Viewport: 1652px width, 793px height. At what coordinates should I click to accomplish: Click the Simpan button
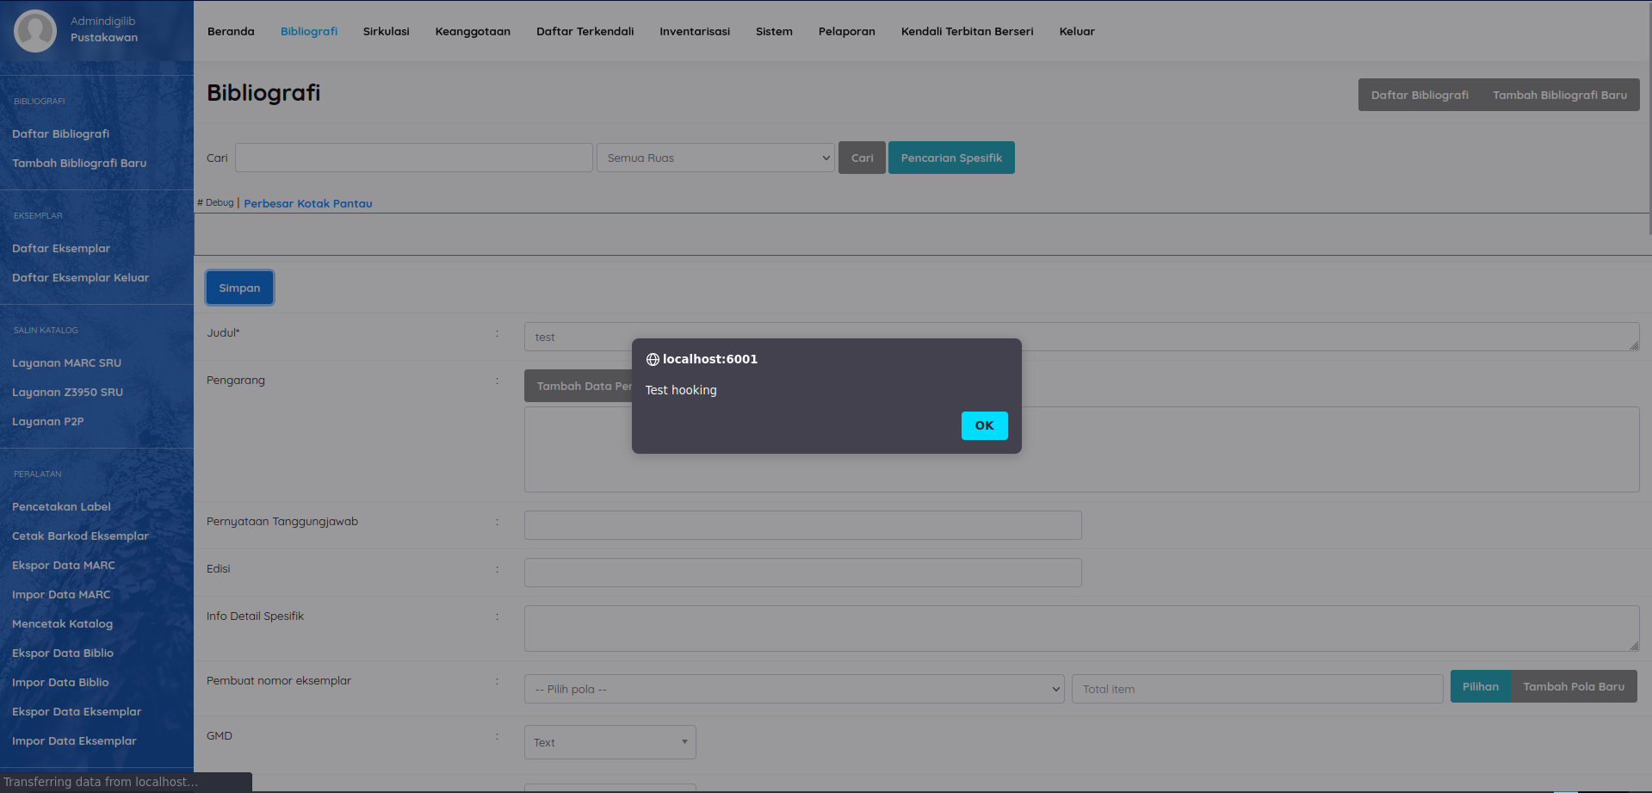(239, 288)
